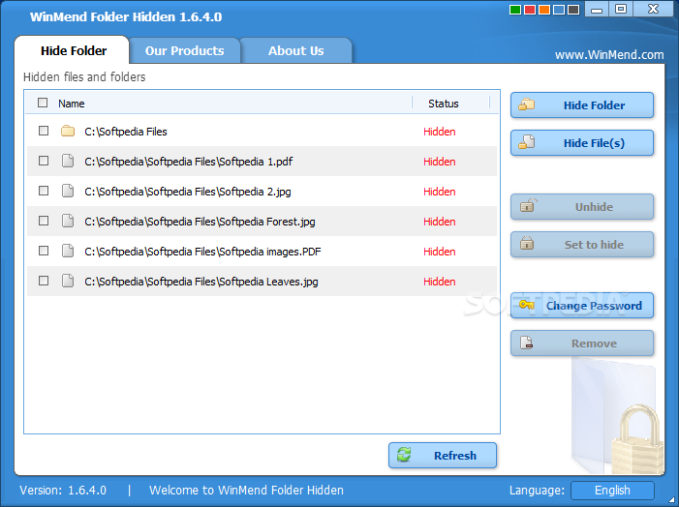Check the box for C:\Softpedia Files

tap(44, 131)
